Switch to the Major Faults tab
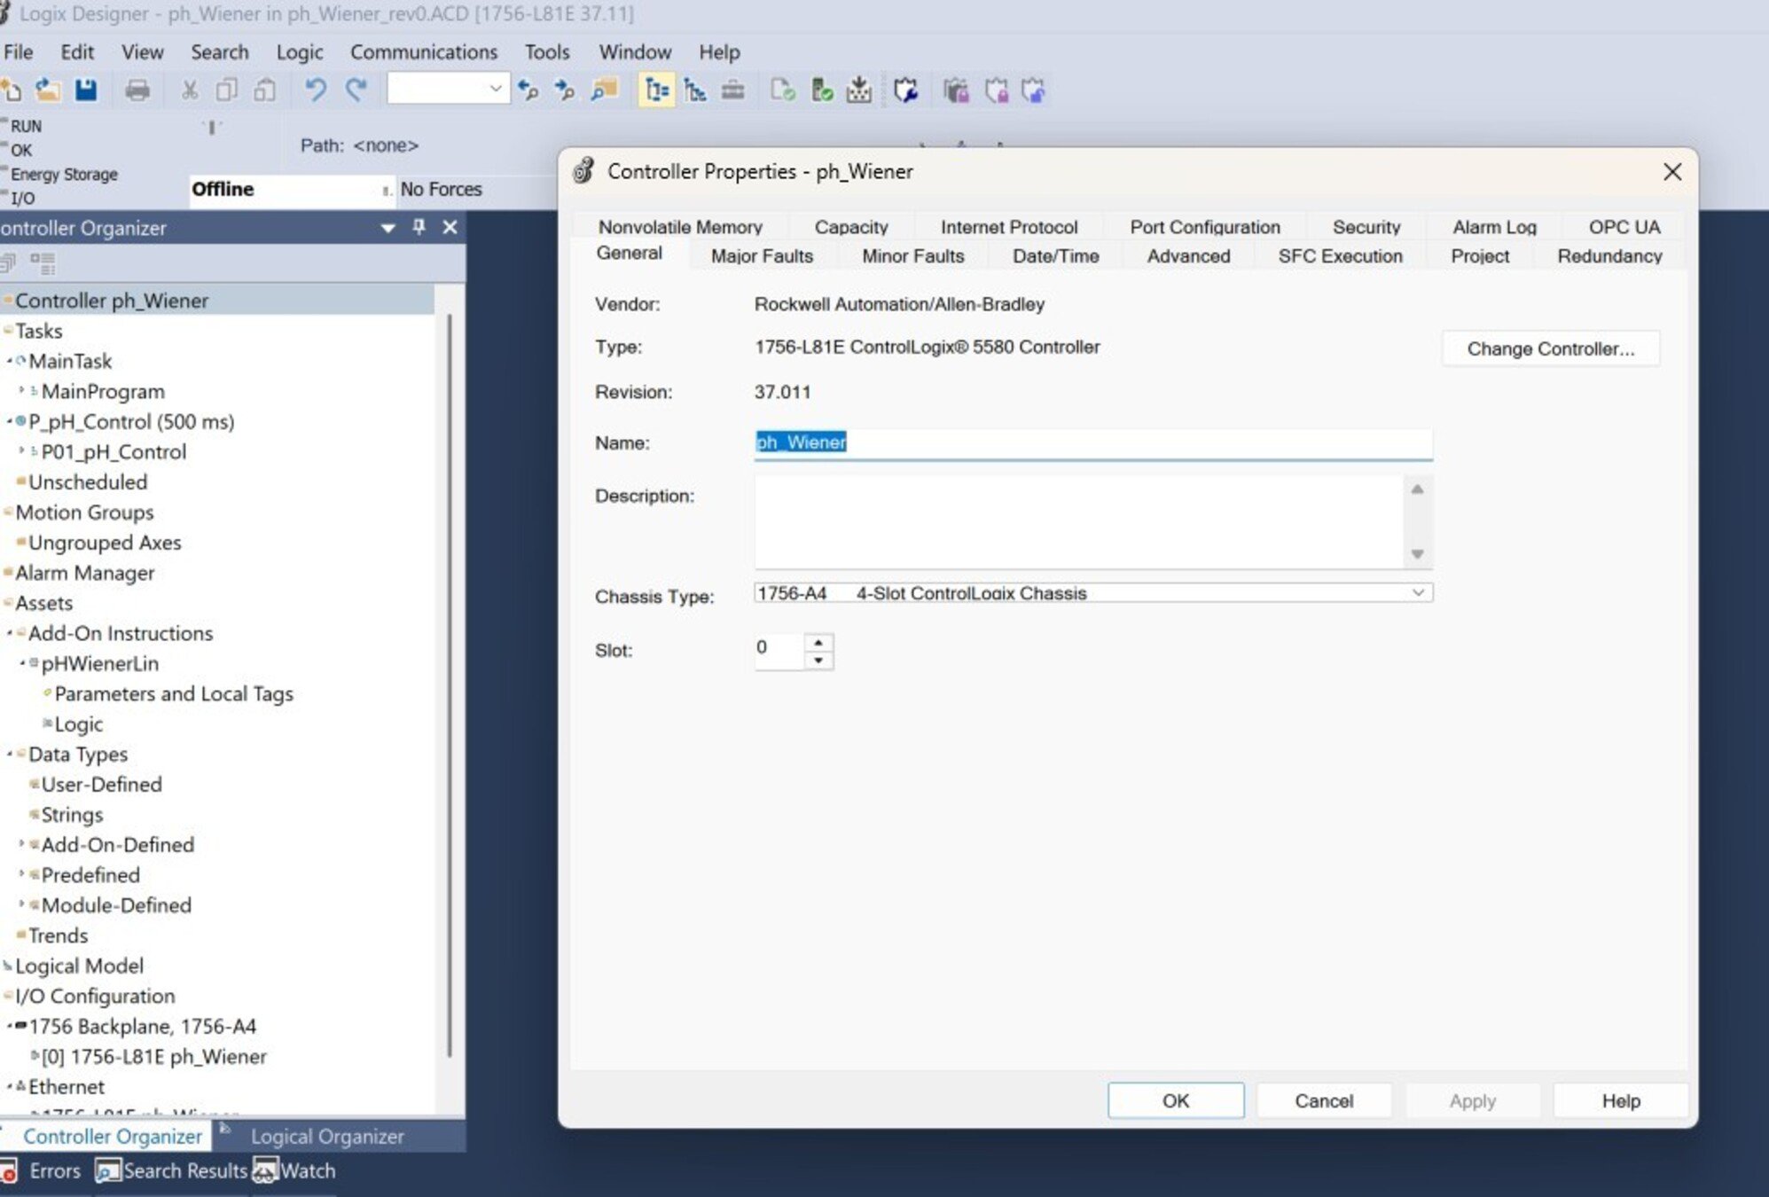The height and width of the screenshot is (1197, 1769). coord(762,256)
